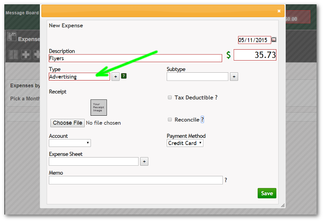Click the Reconcile help question mark
The image size is (324, 222).
click(202, 120)
